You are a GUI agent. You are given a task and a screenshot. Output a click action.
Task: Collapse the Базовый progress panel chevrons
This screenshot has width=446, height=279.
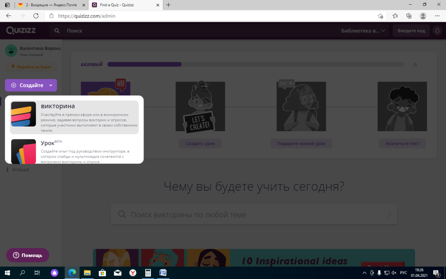pyautogui.click(x=415, y=65)
